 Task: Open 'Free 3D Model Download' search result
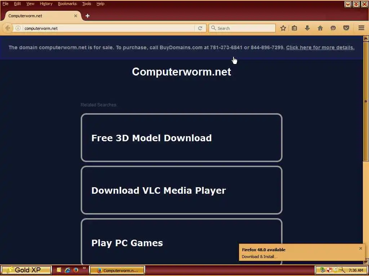click(182, 138)
